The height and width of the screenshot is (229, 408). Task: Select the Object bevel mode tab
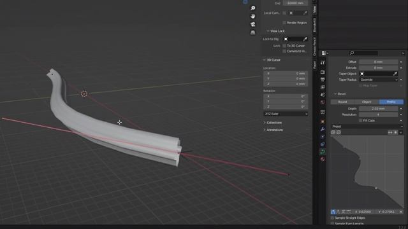(x=367, y=102)
